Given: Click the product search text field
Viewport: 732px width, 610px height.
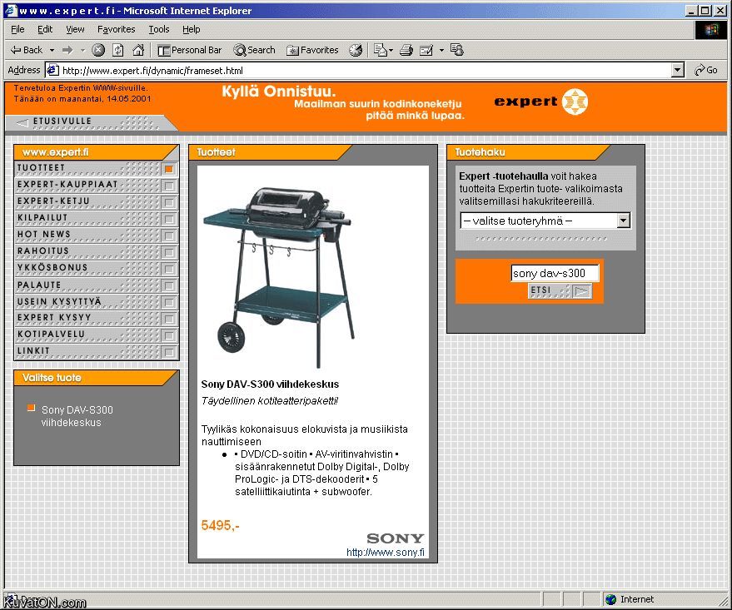Looking at the screenshot, I should pyautogui.click(x=554, y=273).
